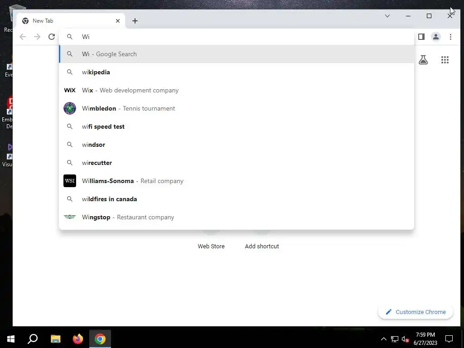Click the Wimbledon logo icon
The image size is (464, 348).
click(70, 108)
